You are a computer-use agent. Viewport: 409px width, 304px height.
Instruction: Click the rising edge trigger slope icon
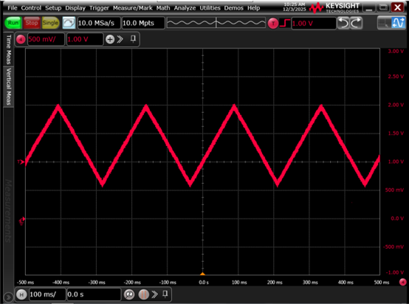click(x=284, y=23)
